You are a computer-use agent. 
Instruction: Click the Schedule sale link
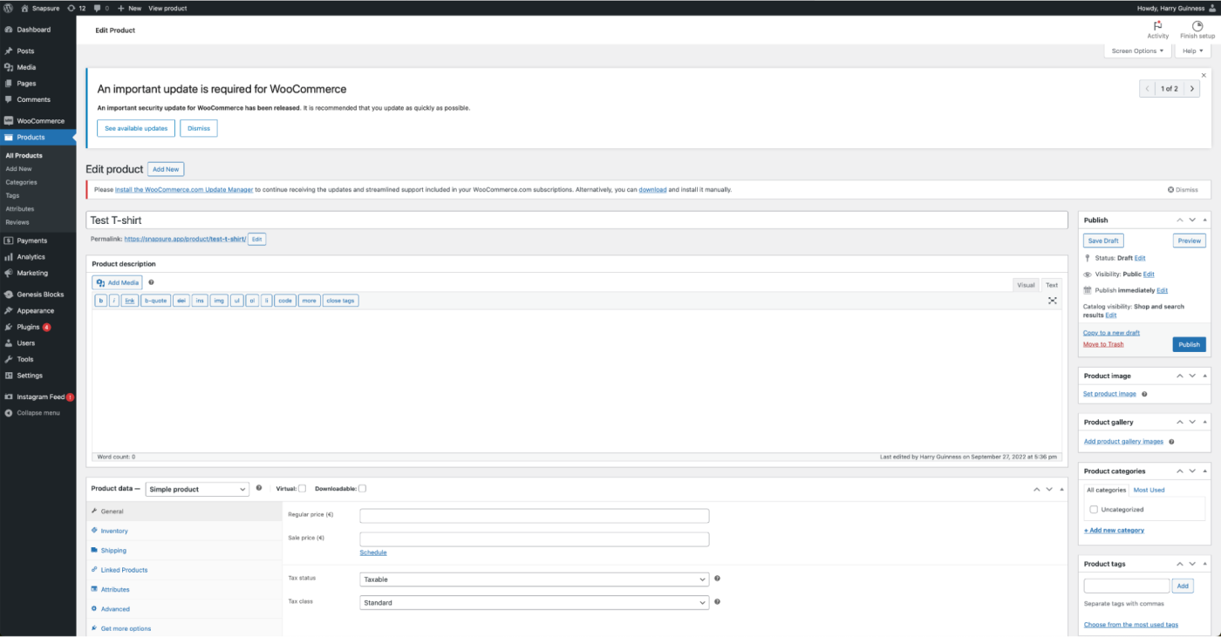point(373,552)
